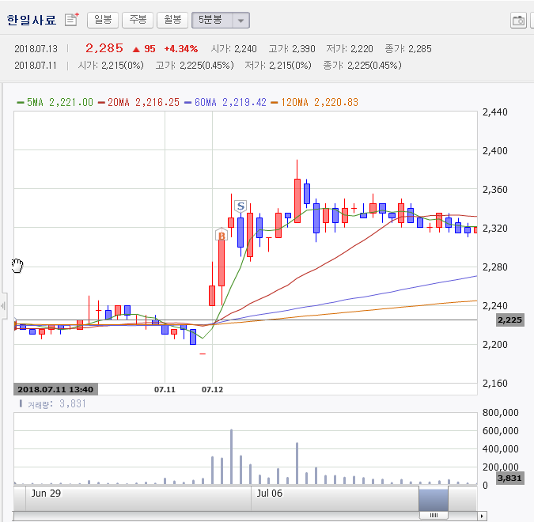Click the 20MA legend label
534x522 pixels.
138,102
